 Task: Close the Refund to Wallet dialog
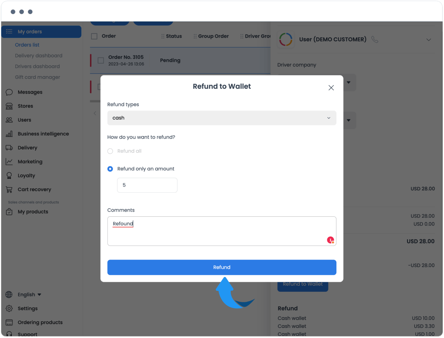[331, 88]
